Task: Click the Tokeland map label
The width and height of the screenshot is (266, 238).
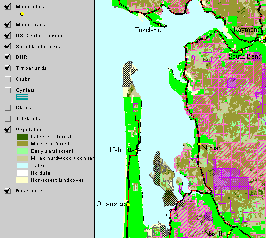Action: point(148,30)
